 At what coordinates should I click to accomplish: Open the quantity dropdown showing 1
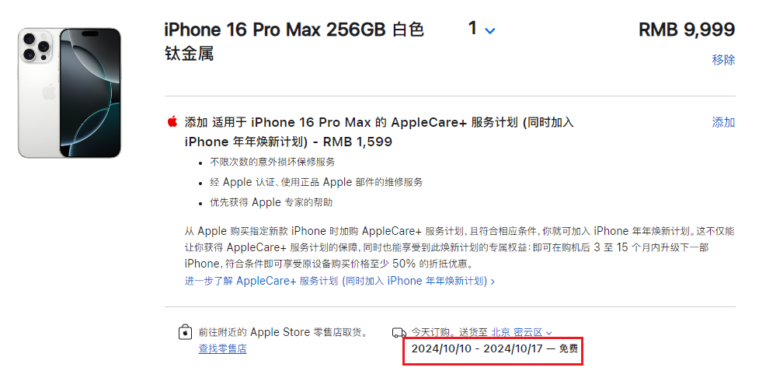[x=482, y=29]
